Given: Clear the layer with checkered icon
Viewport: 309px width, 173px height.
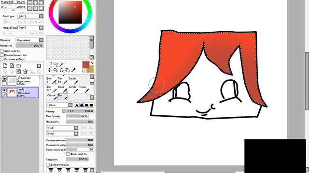Looking at the screenshot, I should [18, 72].
